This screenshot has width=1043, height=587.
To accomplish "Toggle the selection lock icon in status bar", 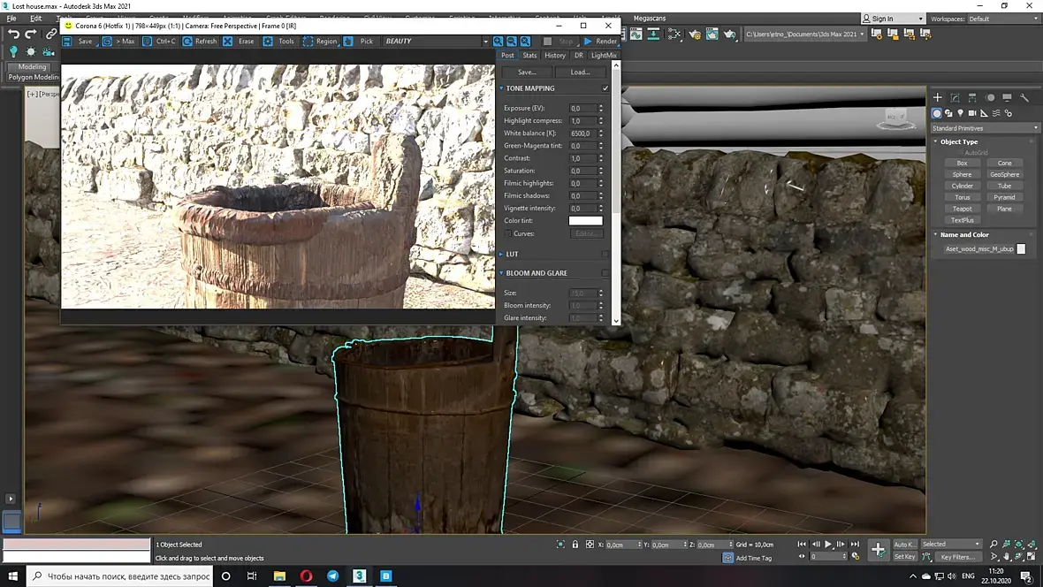I will 575,545.
